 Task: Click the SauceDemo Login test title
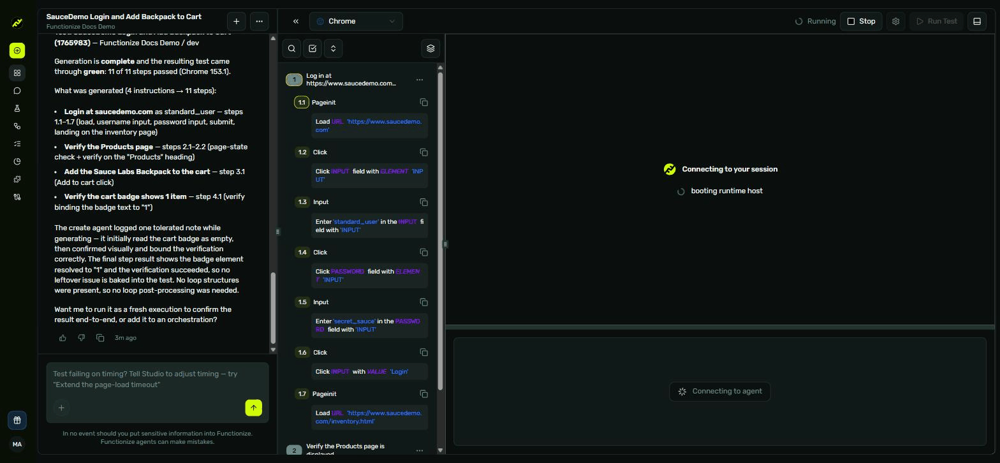124,17
